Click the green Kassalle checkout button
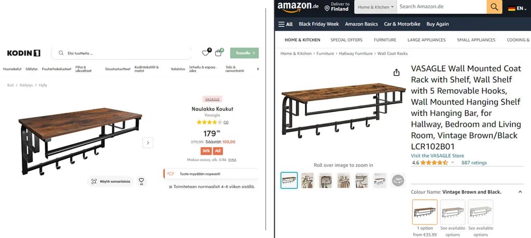Image resolution: width=531 pixels, height=238 pixels. tap(244, 53)
